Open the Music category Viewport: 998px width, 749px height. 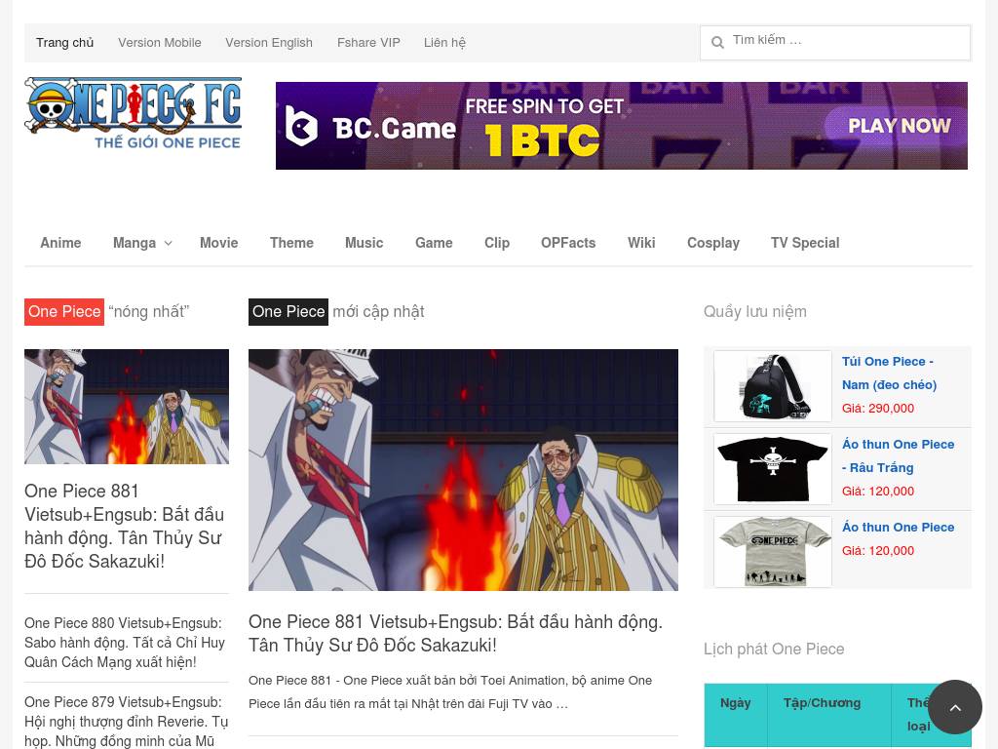pyautogui.click(x=365, y=243)
